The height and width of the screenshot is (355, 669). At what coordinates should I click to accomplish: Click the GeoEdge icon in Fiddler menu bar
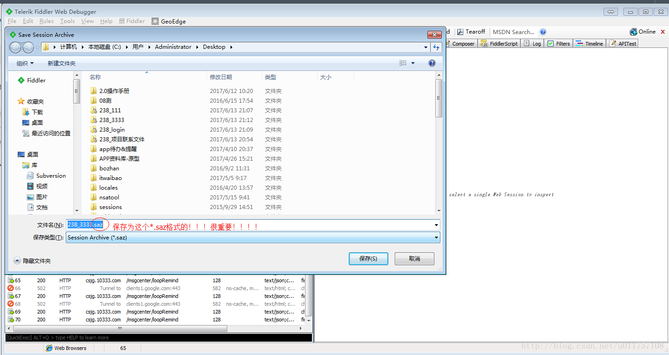(155, 21)
